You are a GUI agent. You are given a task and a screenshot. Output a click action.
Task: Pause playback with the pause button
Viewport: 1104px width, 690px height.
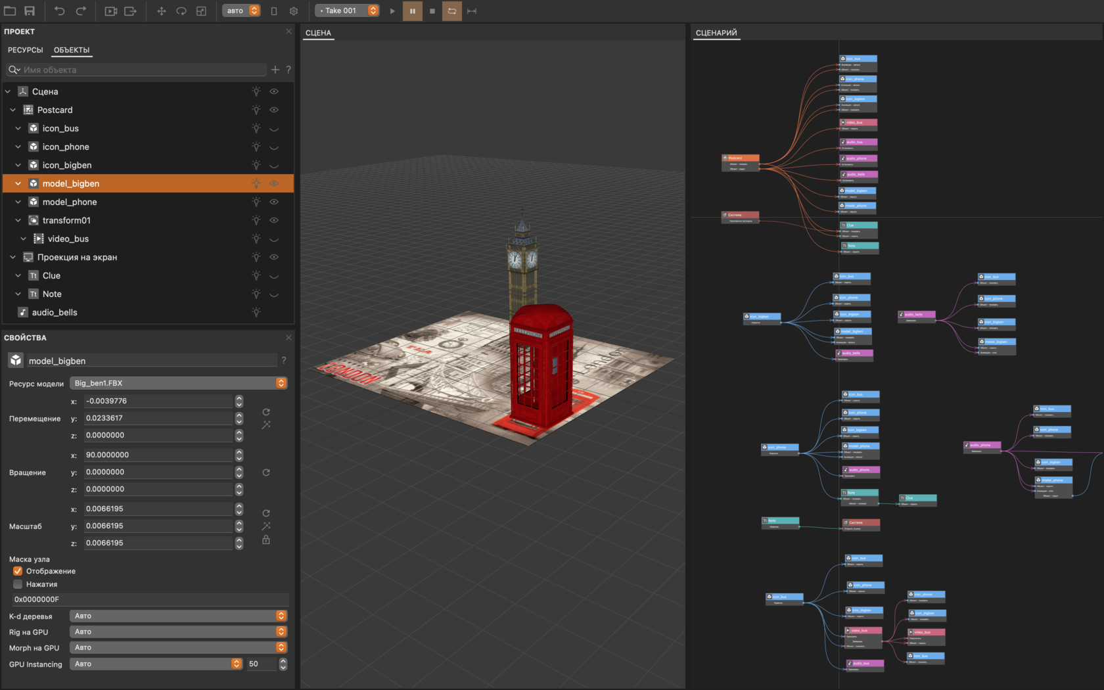[412, 11]
